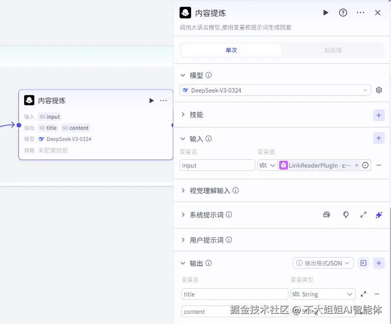This screenshot has height=324, width=391.
Task: Open the str. String type dropdown for title
Action: pos(322,294)
